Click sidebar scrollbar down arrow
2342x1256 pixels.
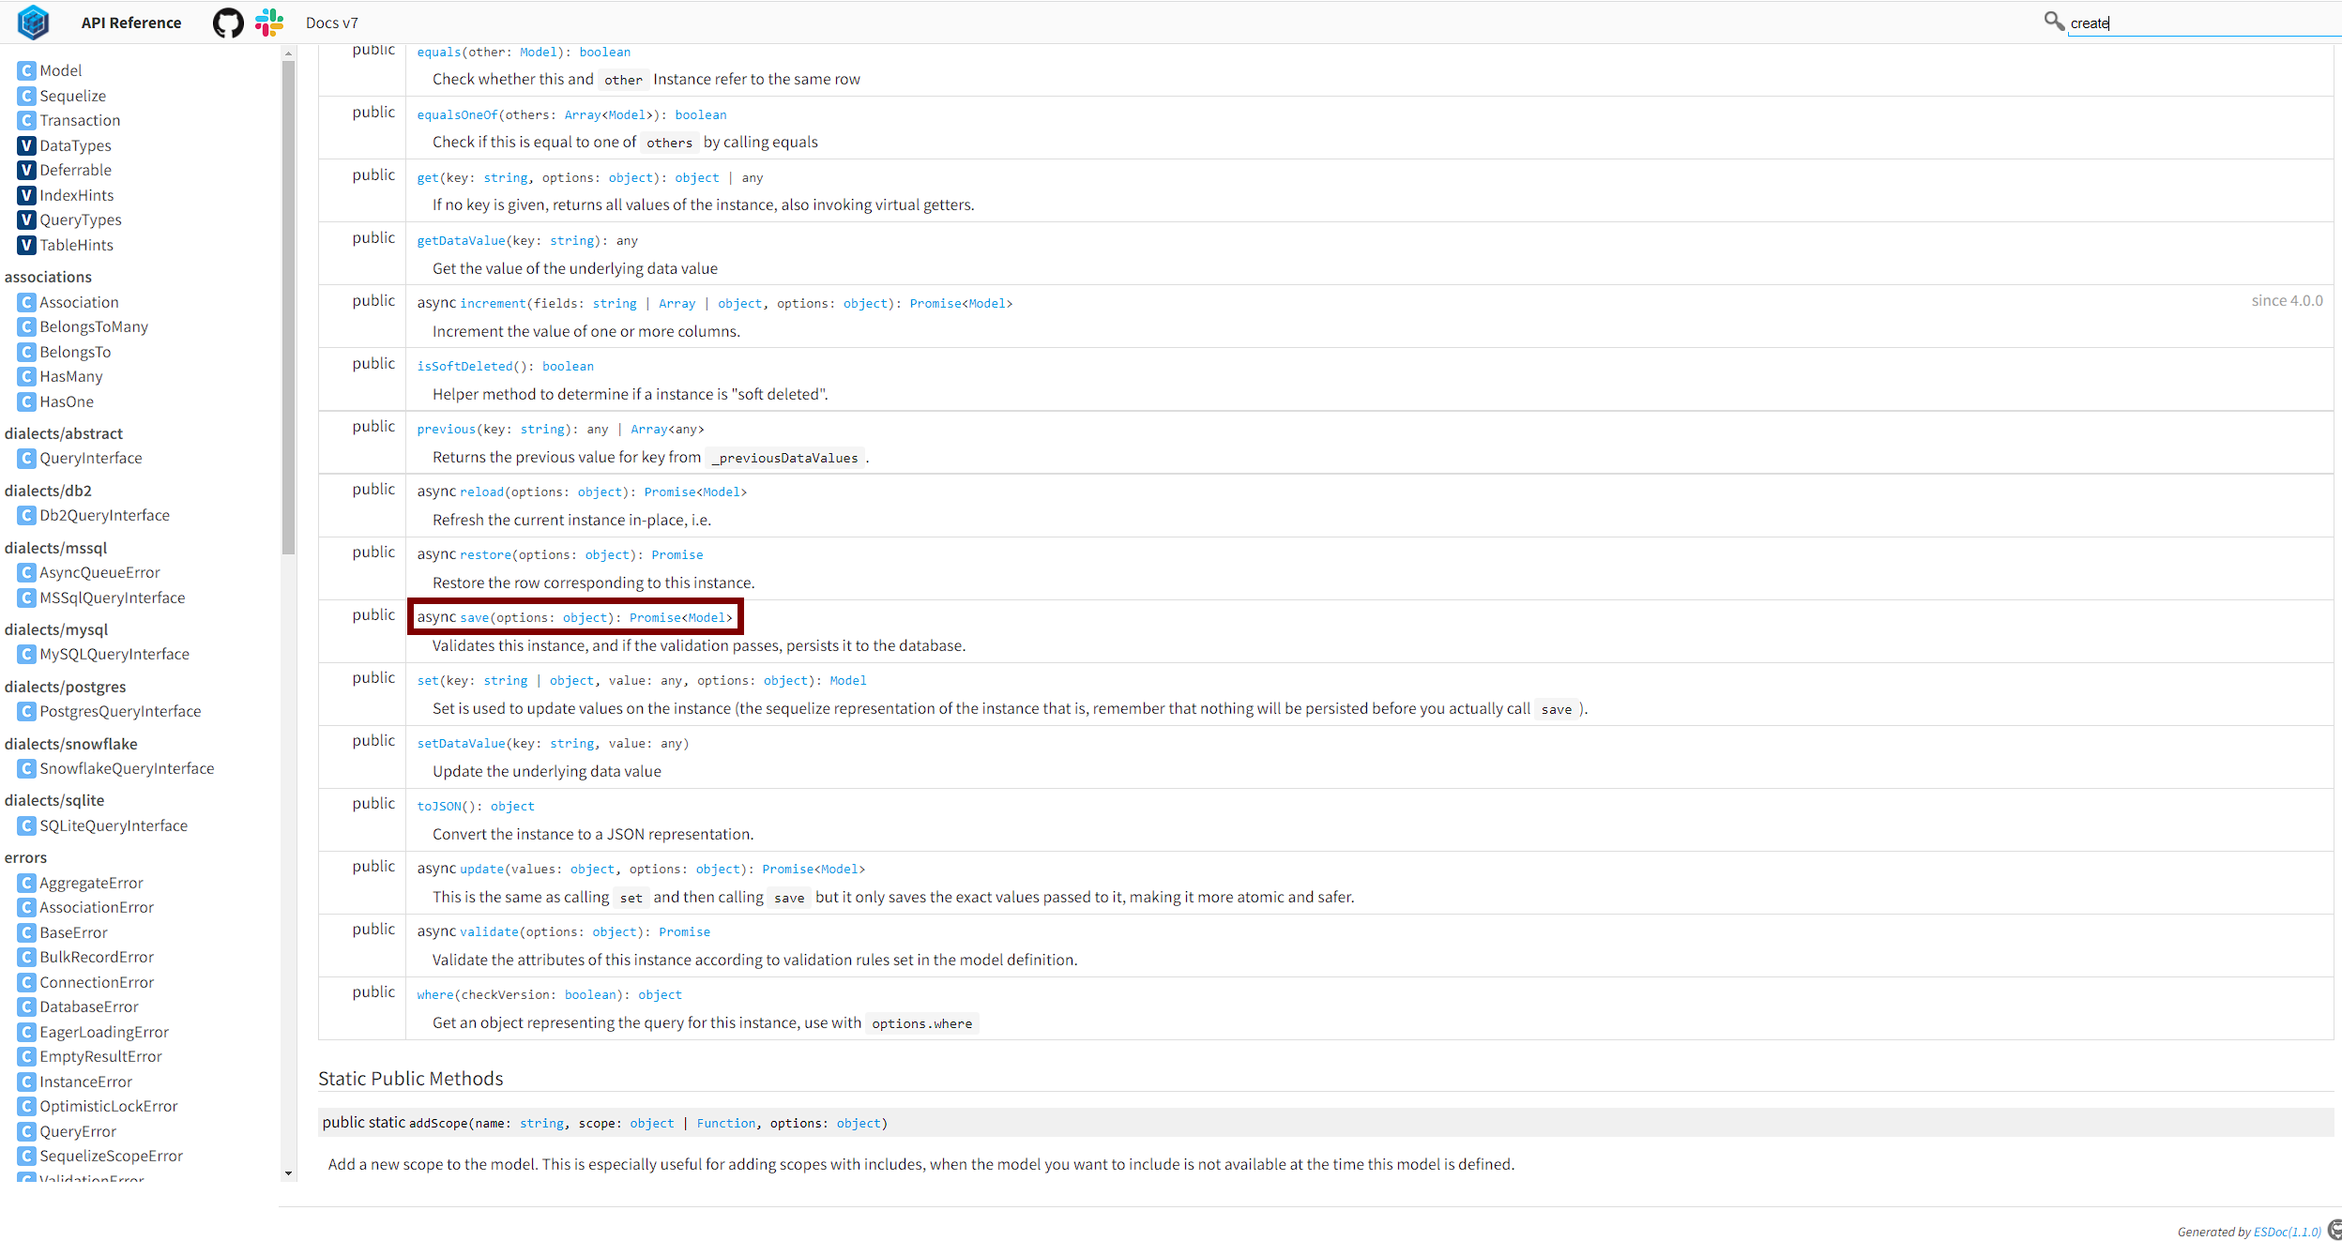(x=288, y=1173)
